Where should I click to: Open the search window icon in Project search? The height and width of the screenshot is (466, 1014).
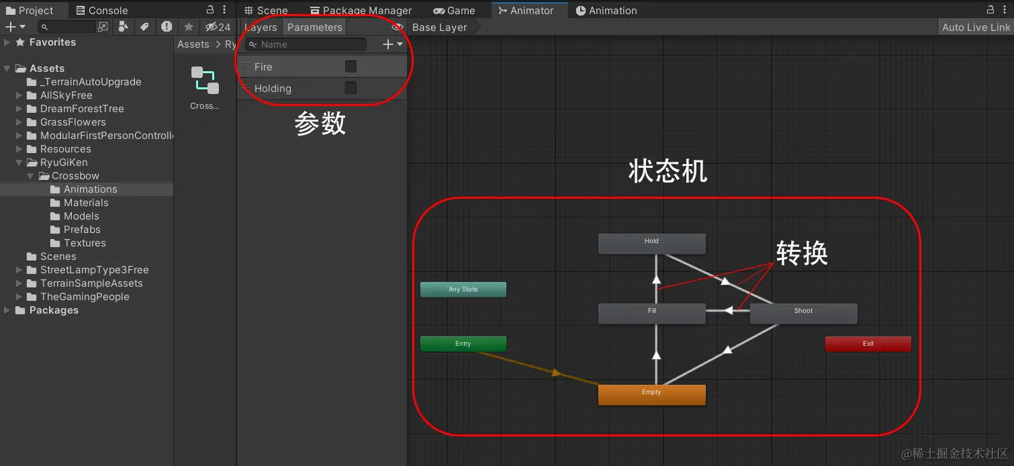(103, 27)
